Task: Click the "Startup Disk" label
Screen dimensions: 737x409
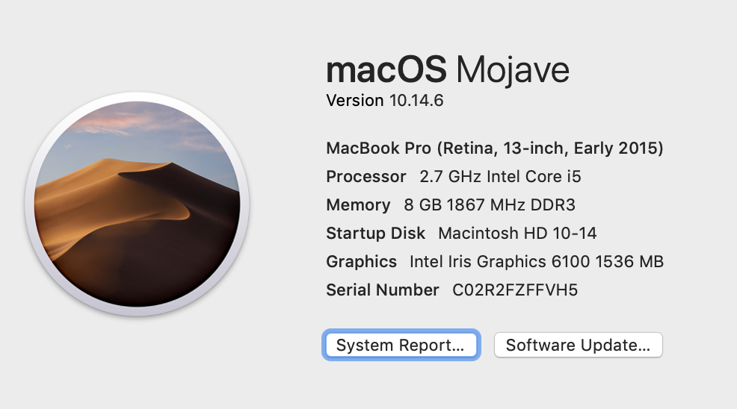Action: [376, 233]
